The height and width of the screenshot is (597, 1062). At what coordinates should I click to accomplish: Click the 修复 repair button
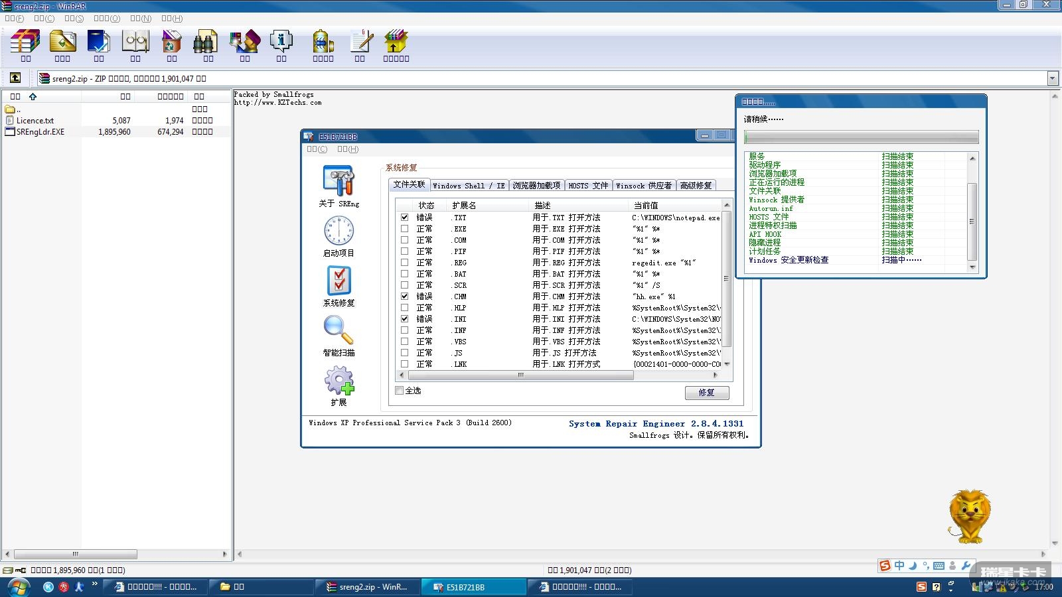[x=707, y=393]
